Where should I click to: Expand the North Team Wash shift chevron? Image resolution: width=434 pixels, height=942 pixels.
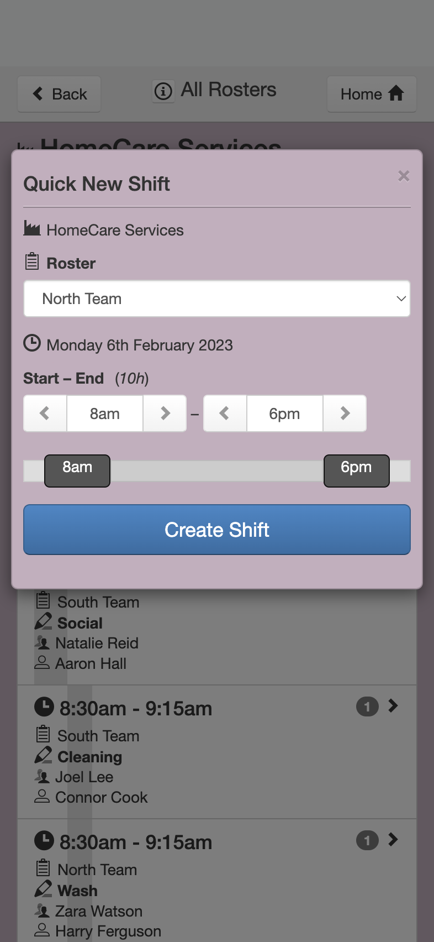click(393, 840)
